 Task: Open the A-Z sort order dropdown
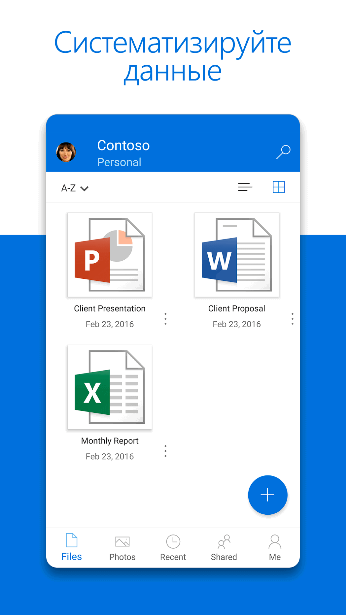click(x=75, y=188)
